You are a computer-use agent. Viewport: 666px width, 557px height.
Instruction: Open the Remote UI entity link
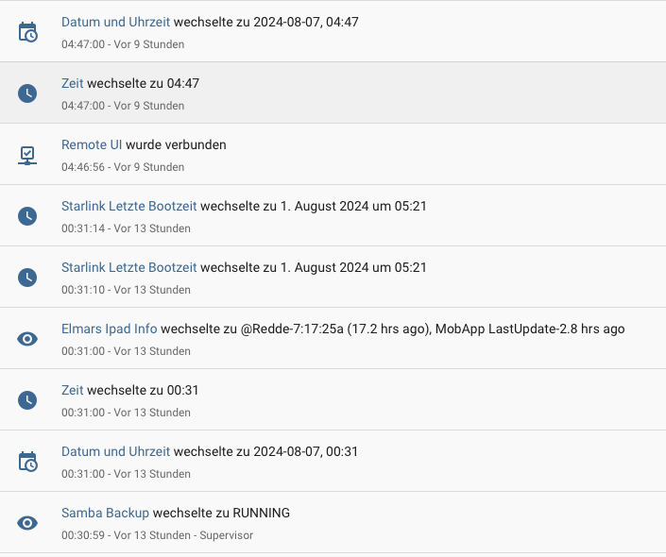[x=92, y=144]
